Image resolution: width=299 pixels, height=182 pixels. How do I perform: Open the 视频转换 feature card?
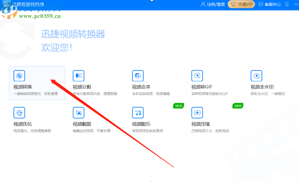37,83
